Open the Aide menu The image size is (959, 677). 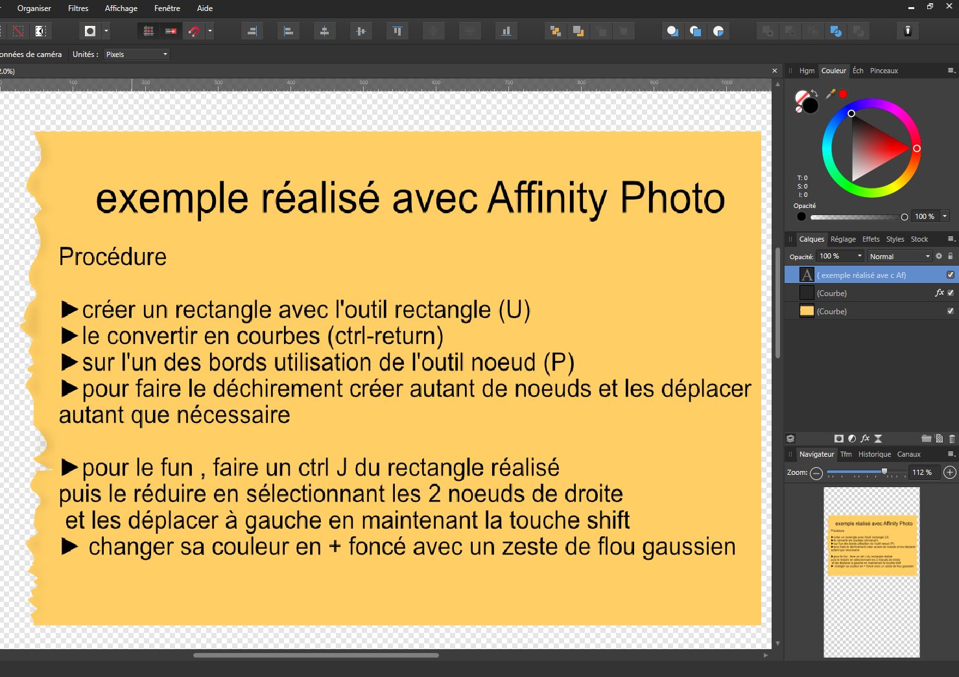click(x=205, y=8)
